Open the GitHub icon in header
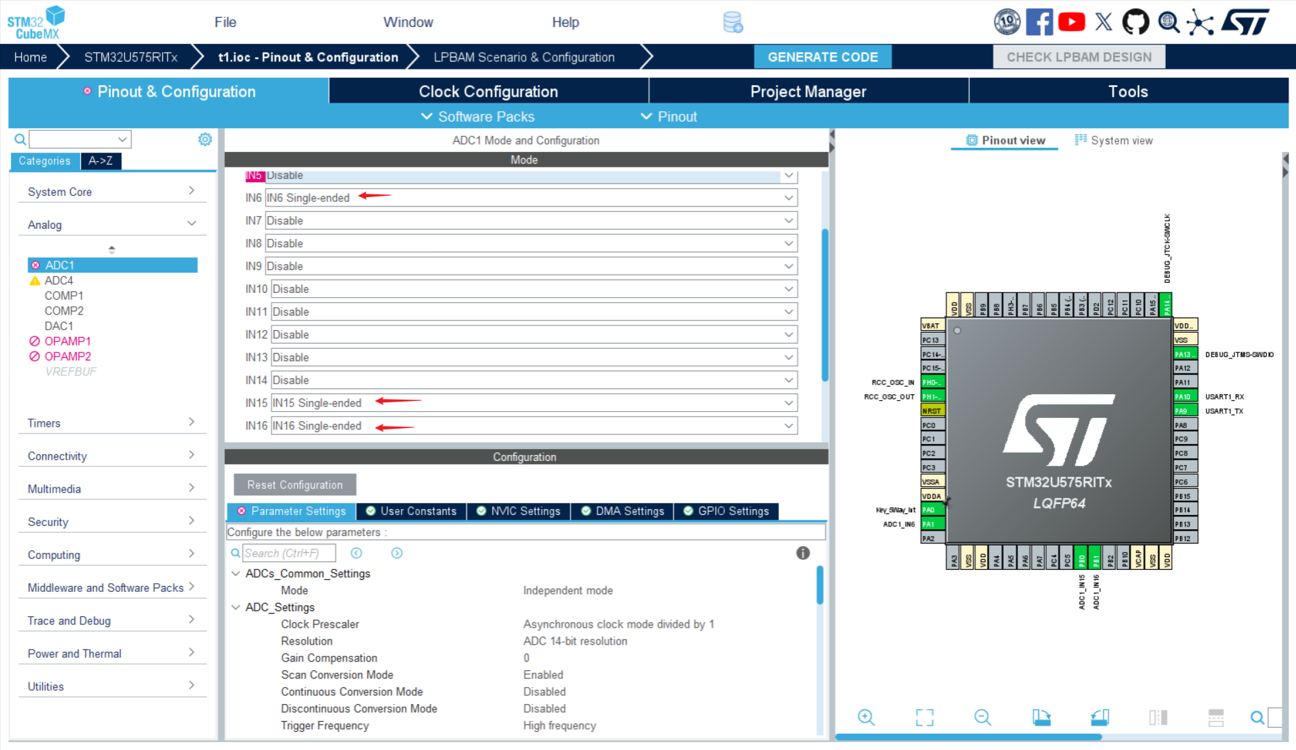Image resolution: width=1296 pixels, height=750 pixels. [x=1135, y=22]
